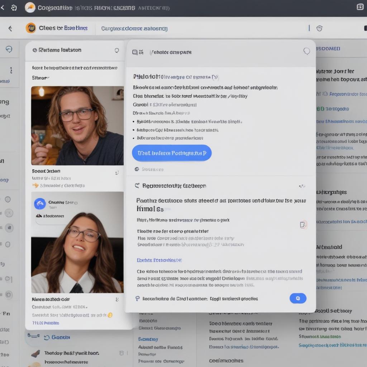Click the large blue pill button in the center panel
The height and width of the screenshot is (367, 367).
coord(172,153)
